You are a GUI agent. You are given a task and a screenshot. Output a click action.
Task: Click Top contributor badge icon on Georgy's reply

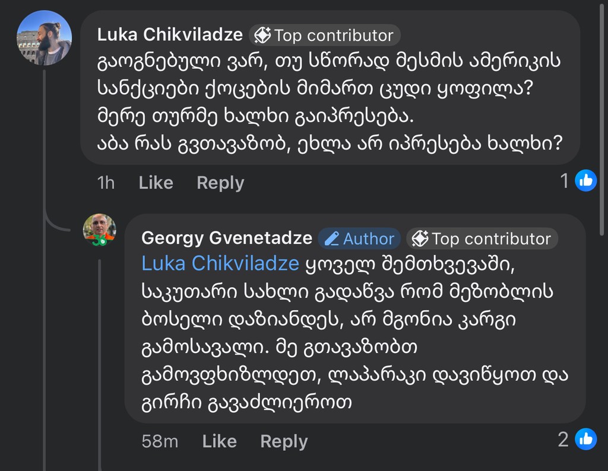(420, 239)
